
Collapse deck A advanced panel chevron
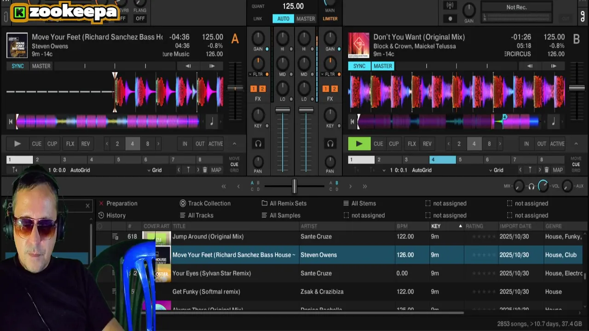tap(234, 143)
